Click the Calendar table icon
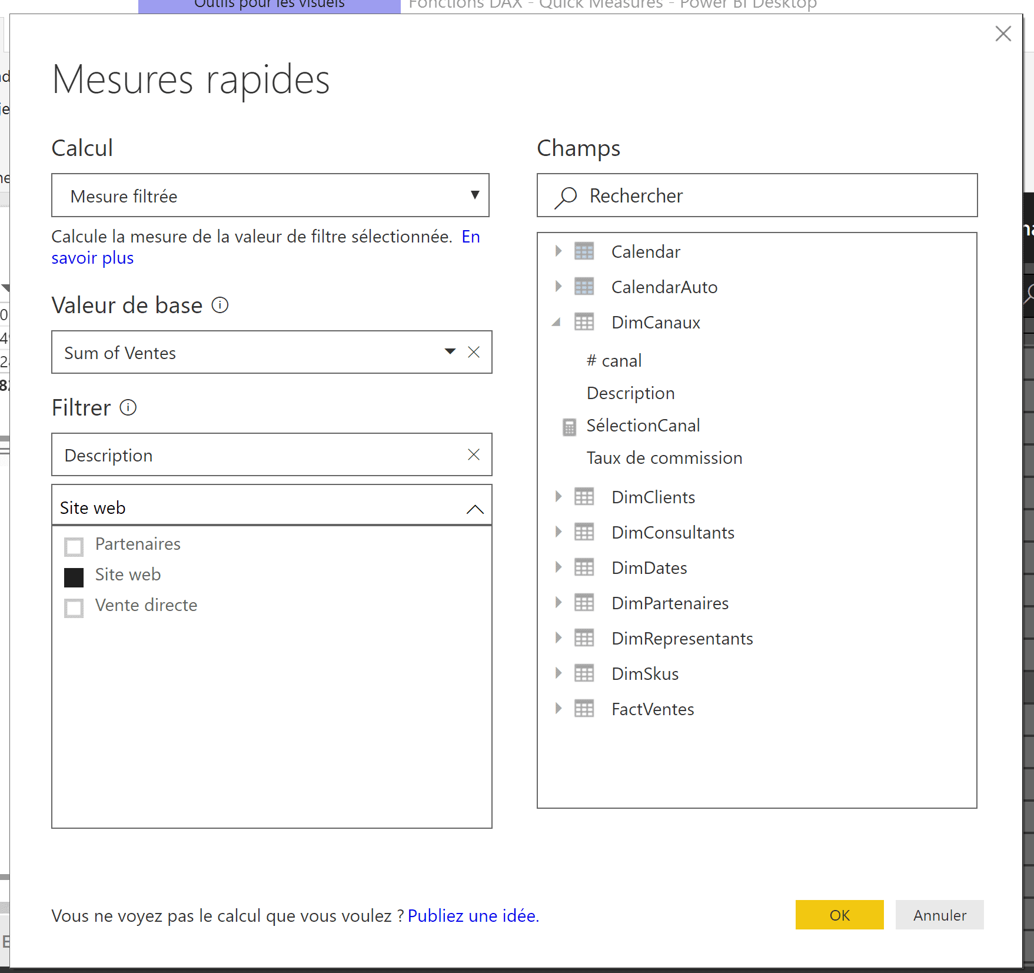This screenshot has width=1034, height=973. (x=584, y=251)
